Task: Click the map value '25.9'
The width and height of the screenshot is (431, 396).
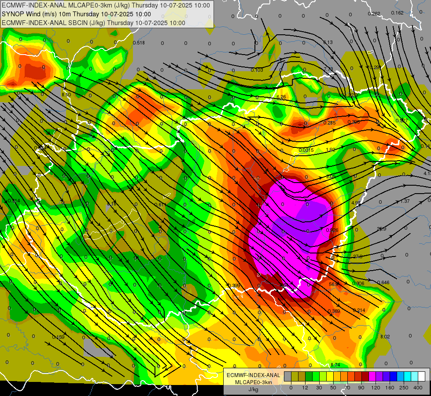Action: [x=382, y=229]
